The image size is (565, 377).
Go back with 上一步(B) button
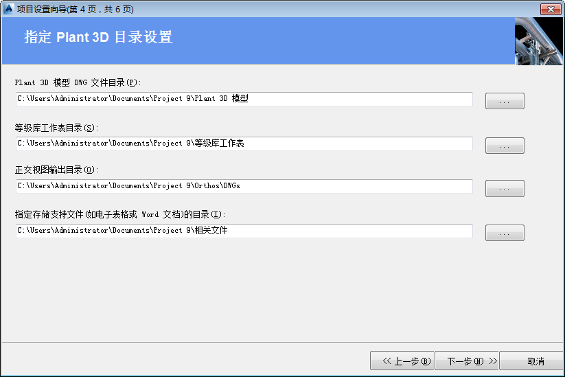coord(402,361)
